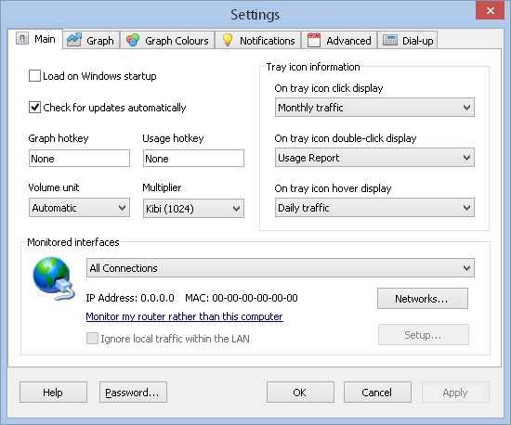Follow Monitor my router rather than this computer link
The width and height of the screenshot is (511, 425).
(184, 316)
